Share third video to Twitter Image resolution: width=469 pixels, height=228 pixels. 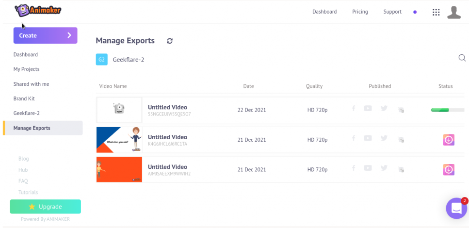tap(384, 168)
